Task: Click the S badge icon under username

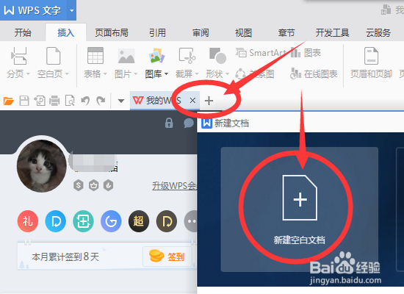Action: (79, 185)
